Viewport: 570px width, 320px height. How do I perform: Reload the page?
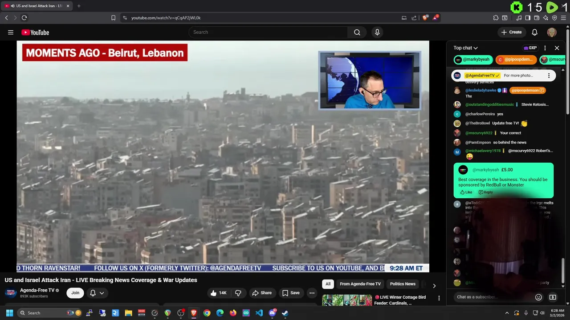tap(24, 18)
